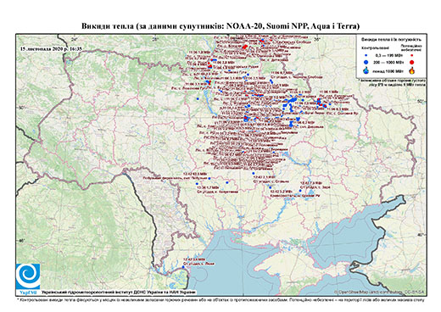
Task: Click the red marker label 12:42 7.9 MW
Action: click(x=312, y=183)
